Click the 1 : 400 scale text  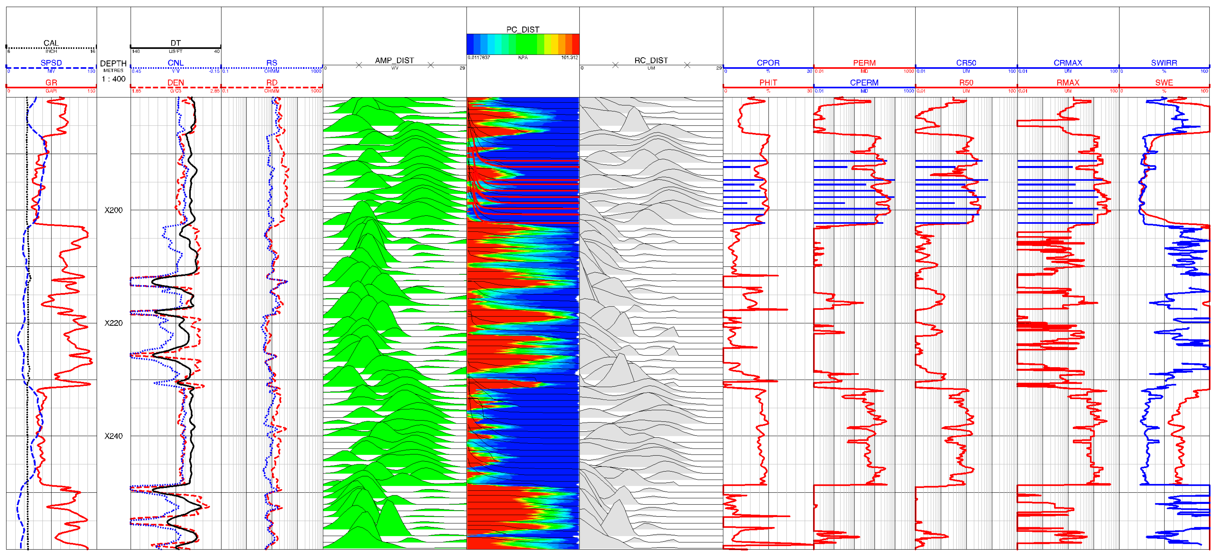[x=113, y=79]
